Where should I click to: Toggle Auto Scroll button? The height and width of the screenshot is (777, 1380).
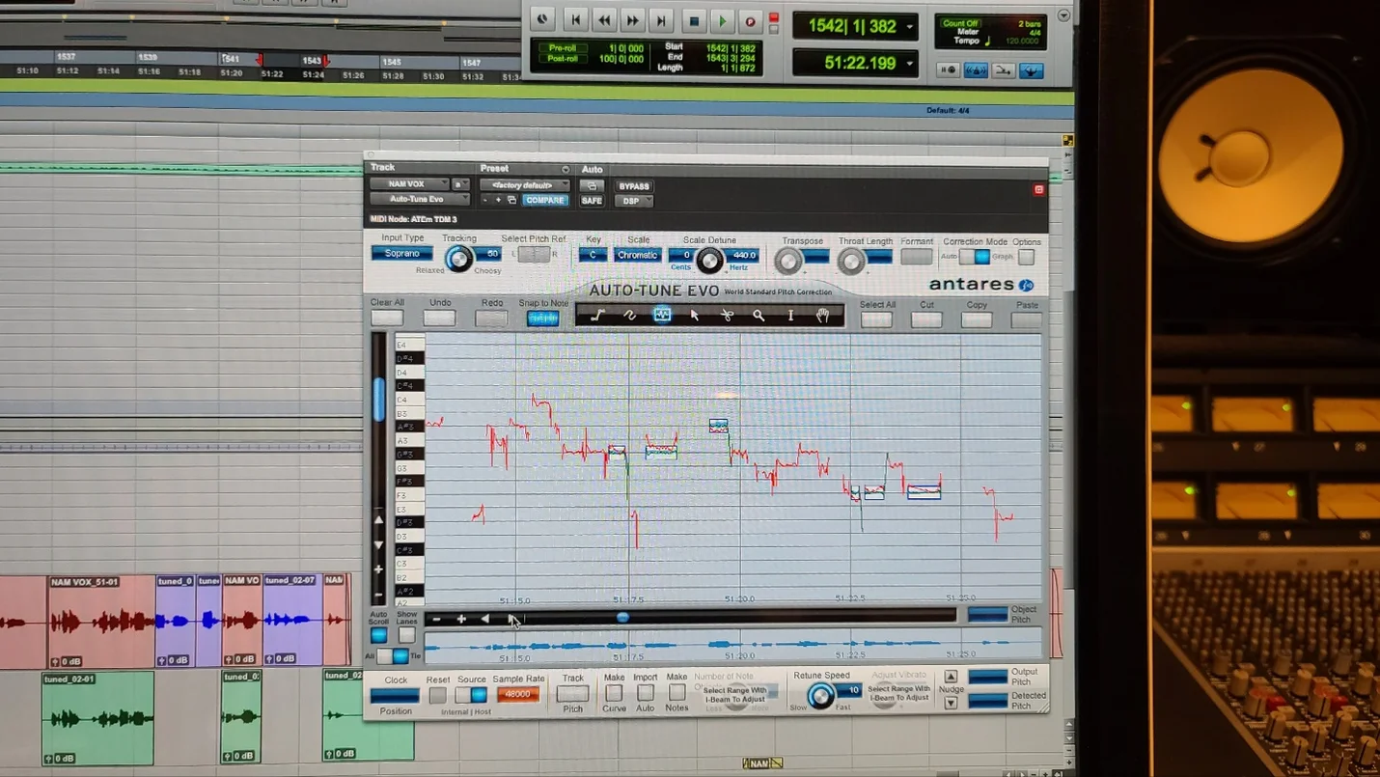click(x=378, y=635)
